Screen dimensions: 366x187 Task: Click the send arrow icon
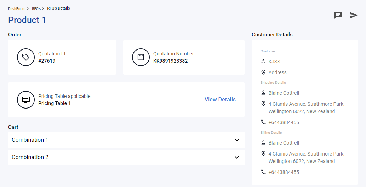(x=354, y=15)
